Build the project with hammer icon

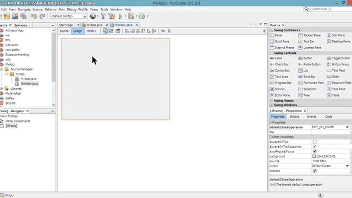click(x=103, y=16)
